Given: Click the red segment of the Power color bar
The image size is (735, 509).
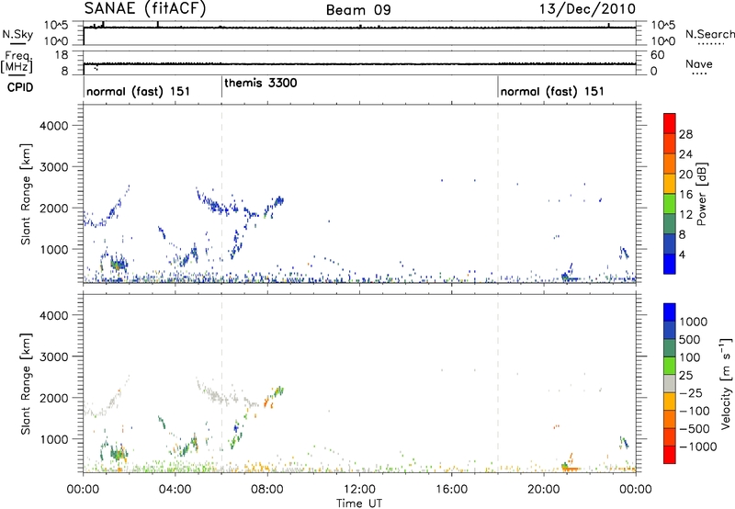Looking at the screenshot, I should click(x=670, y=123).
